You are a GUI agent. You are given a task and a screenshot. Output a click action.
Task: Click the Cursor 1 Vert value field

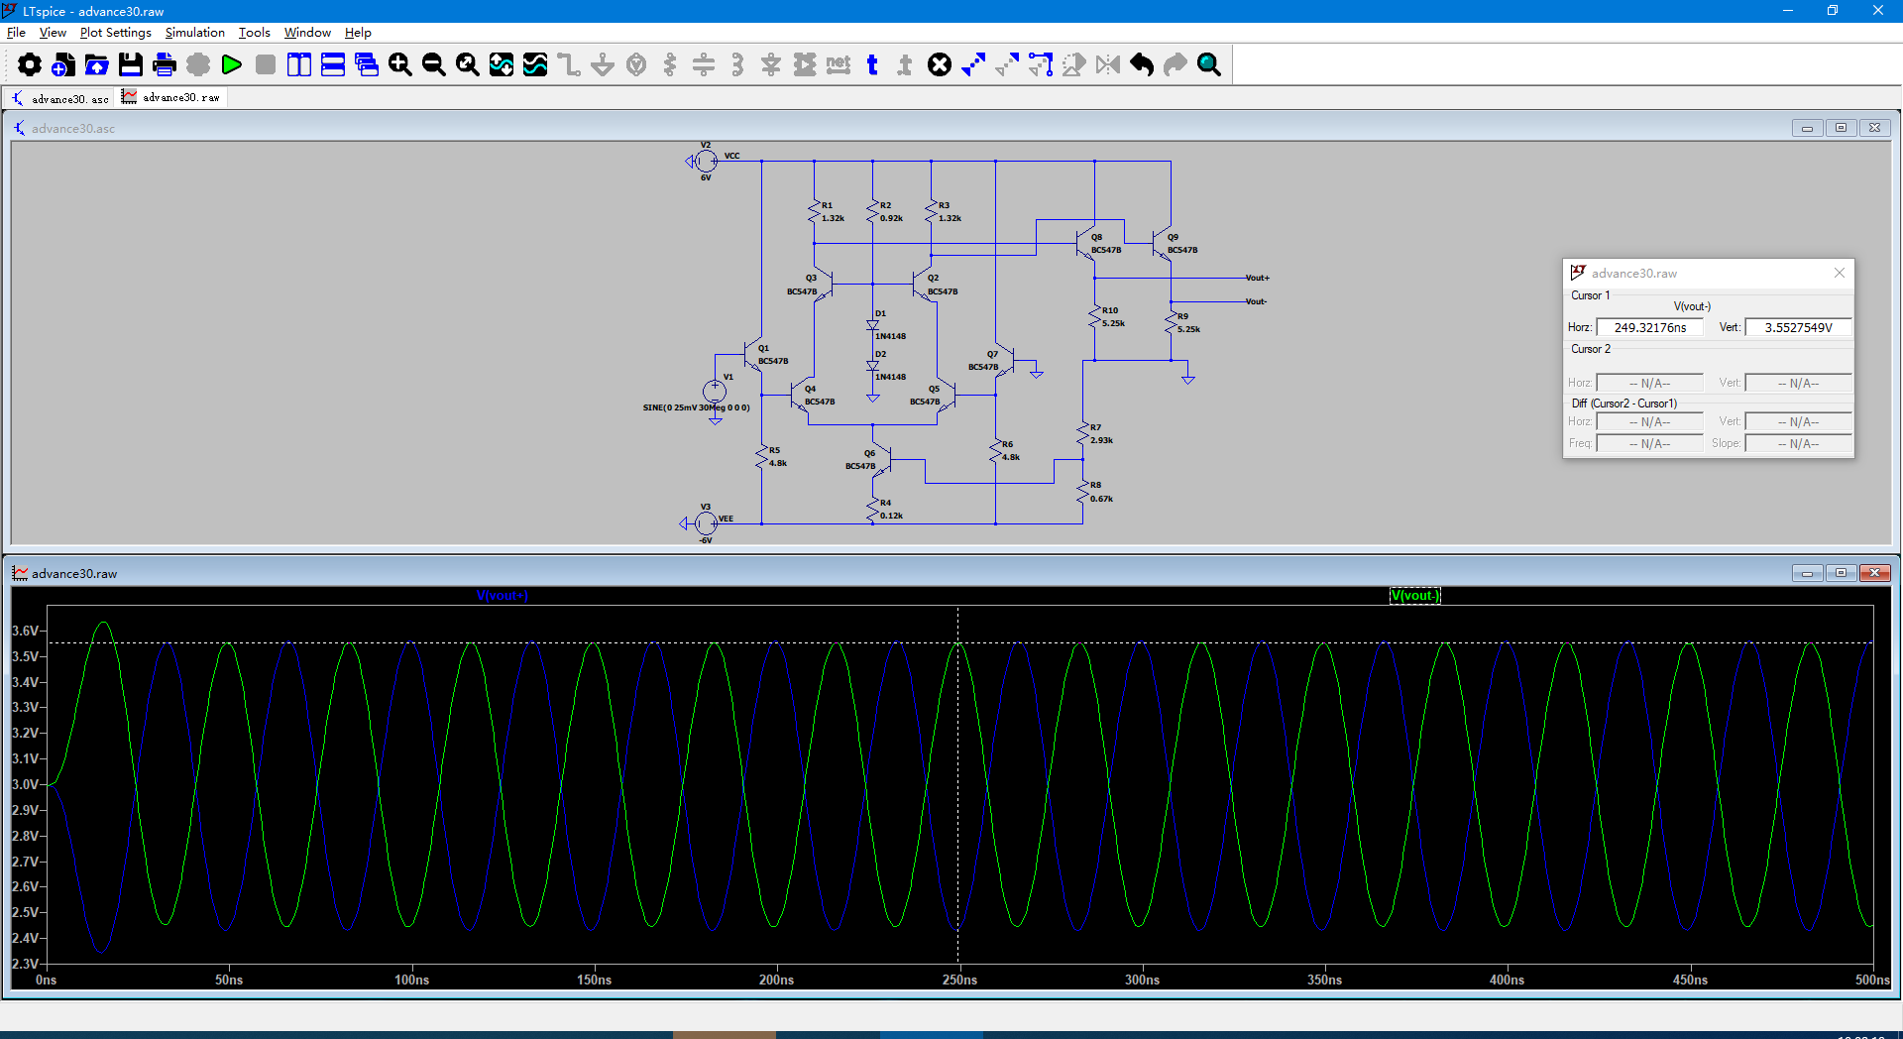(x=1798, y=327)
